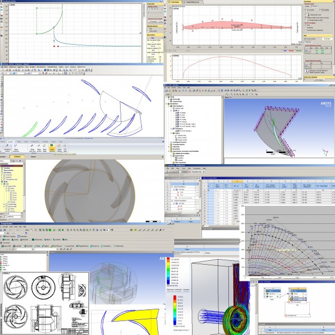Click Thin/Surface tool in DesignModeler
335x335 pixels.
37,240
